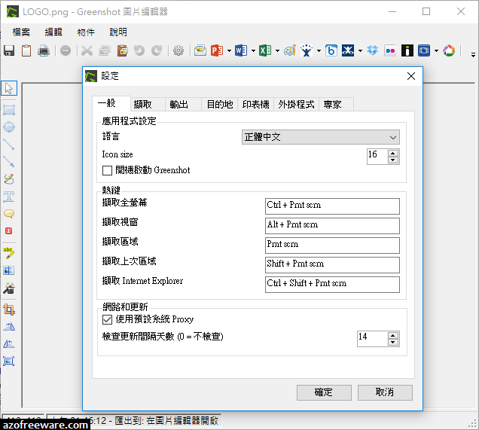Cut the selection with the scissors icon
The image size is (479, 430).
(87, 50)
